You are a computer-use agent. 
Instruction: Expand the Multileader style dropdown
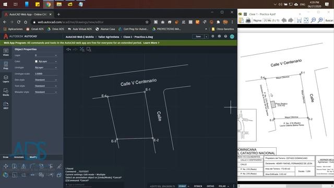click(56, 92)
